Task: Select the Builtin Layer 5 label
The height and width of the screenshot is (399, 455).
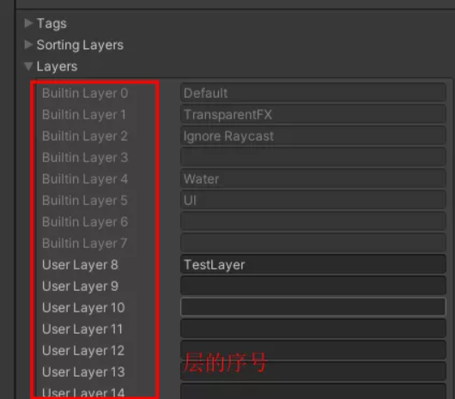Action: pos(85,201)
